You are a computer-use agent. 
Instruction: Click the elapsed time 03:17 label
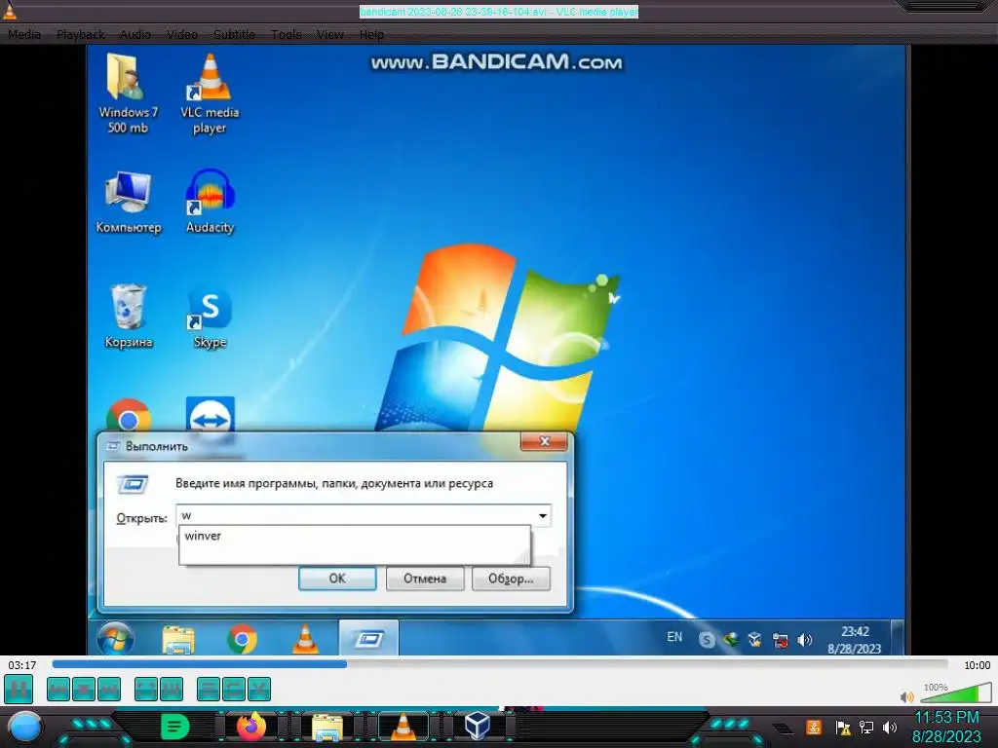[x=22, y=665]
